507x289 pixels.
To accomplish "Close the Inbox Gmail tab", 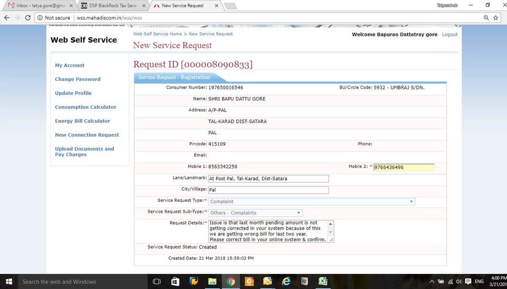I will click(x=71, y=6).
